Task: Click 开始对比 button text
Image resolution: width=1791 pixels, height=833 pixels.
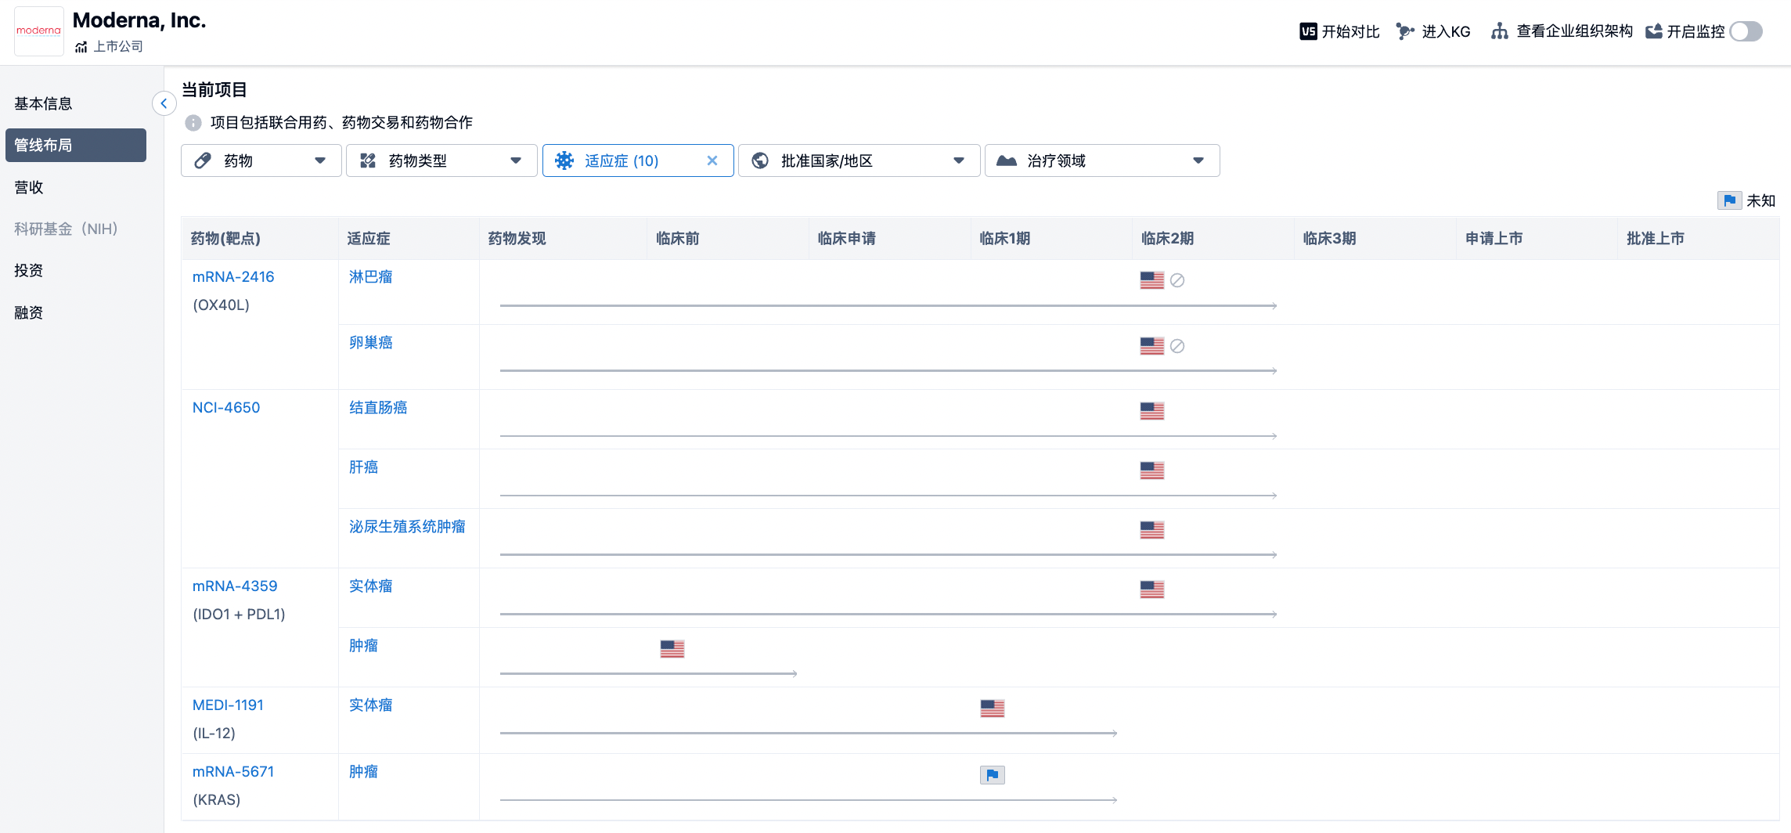Action: click(x=1351, y=31)
